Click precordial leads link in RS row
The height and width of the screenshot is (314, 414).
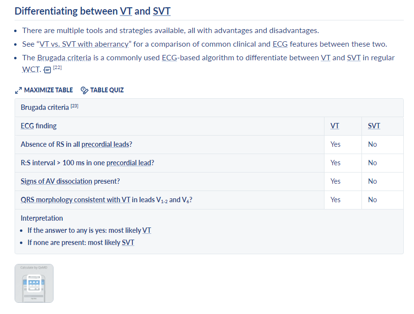106,144
